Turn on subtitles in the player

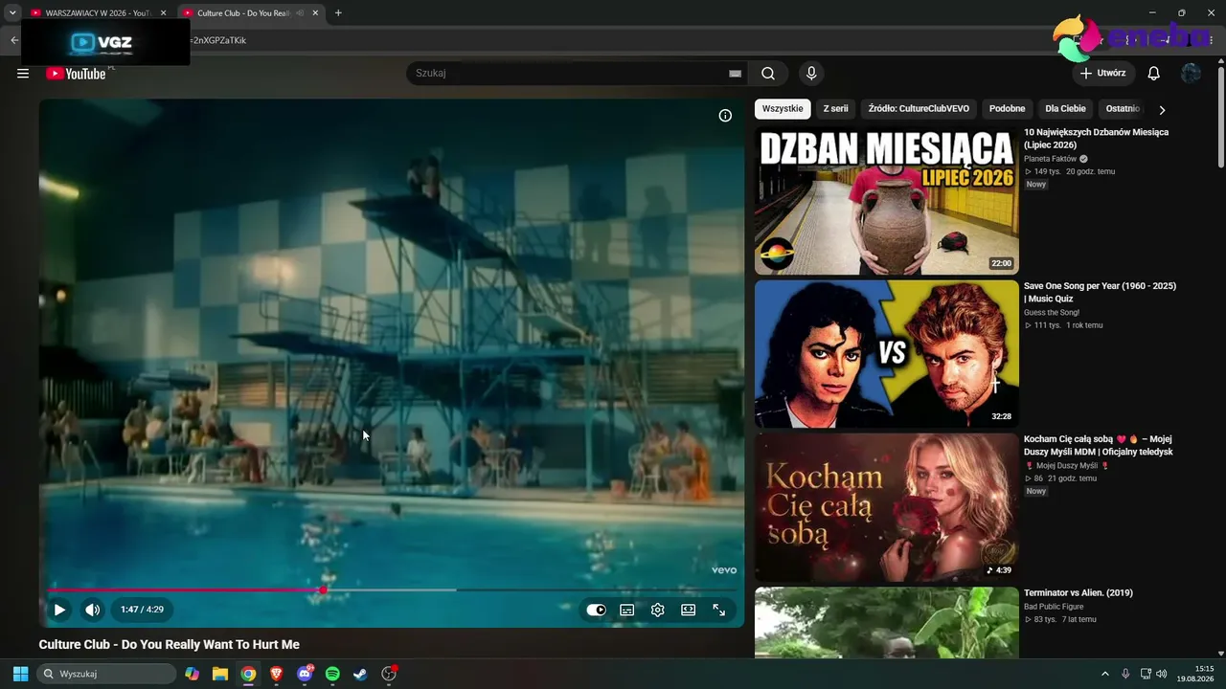(x=627, y=610)
